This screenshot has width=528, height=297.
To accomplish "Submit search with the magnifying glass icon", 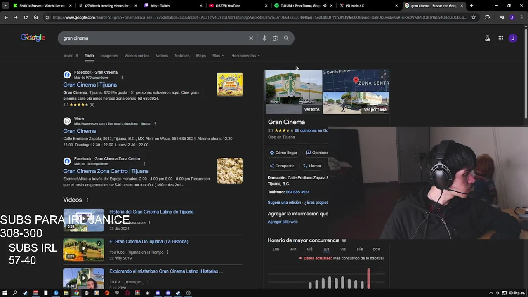I will coord(286,38).
